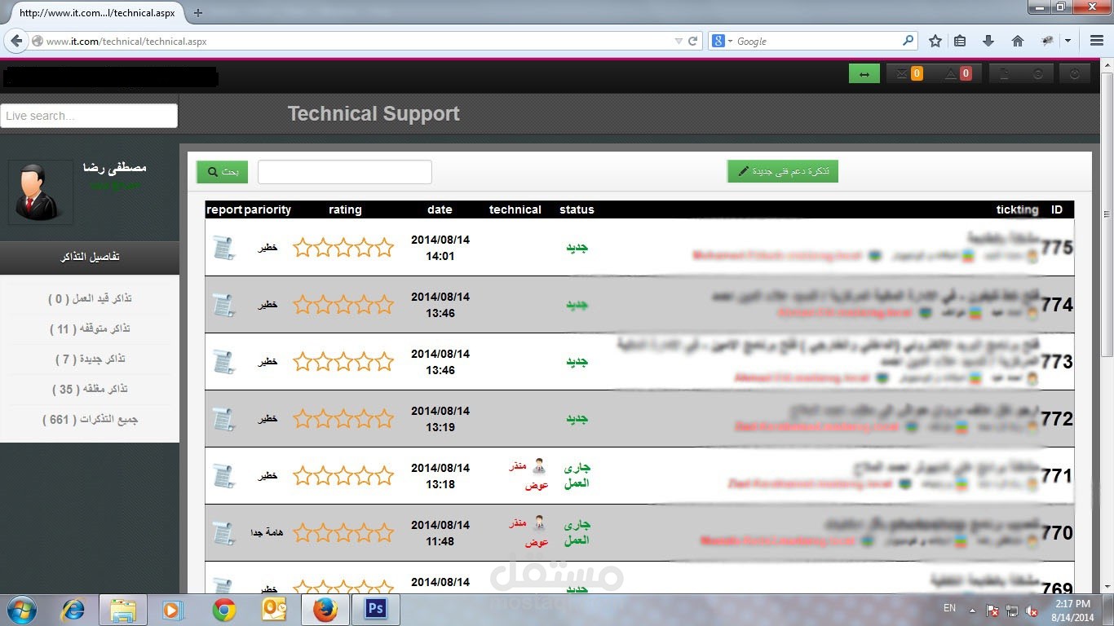The height and width of the screenshot is (626, 1114).
Task: Bookmark this page with the star icon
Action: [935, 41]
